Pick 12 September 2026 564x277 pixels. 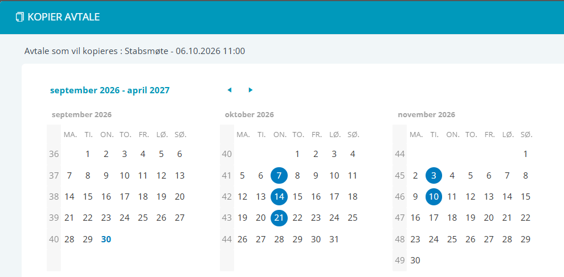[x=161, y=176]
